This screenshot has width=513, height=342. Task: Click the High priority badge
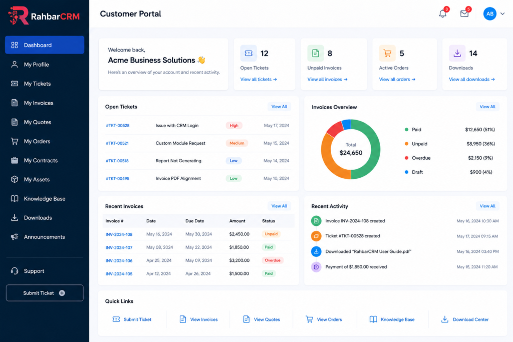point(234,126)
